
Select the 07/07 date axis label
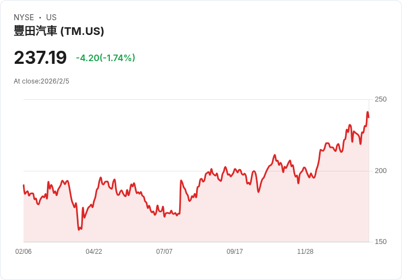164,252
